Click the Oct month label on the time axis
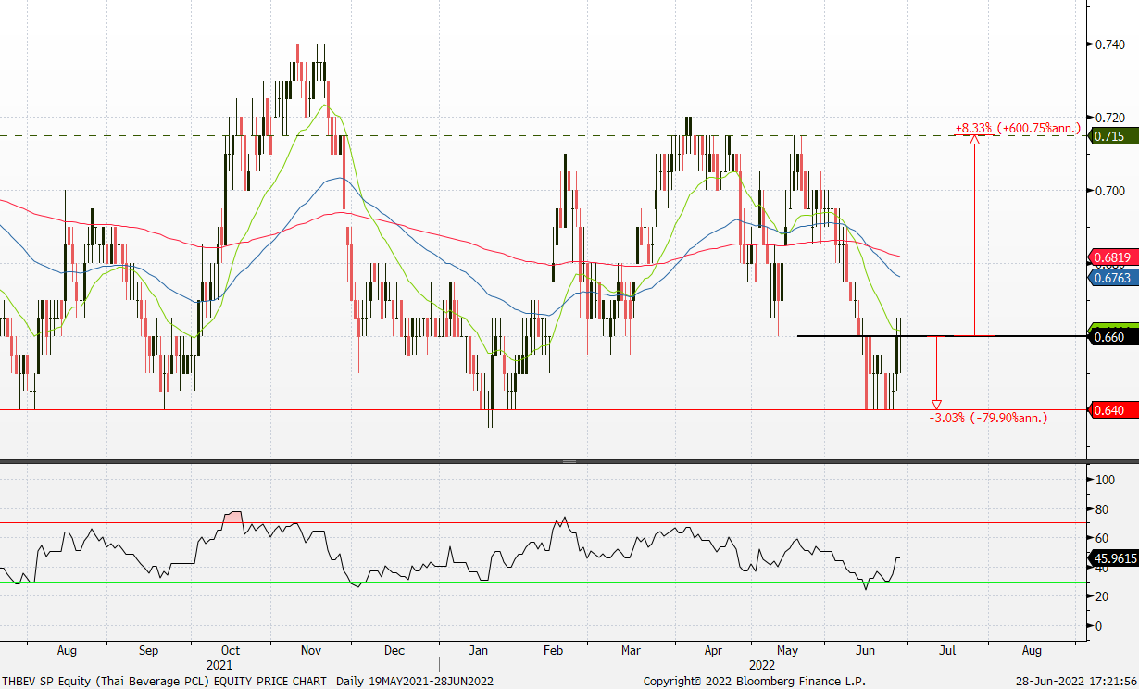 click(x=232, y=651)
